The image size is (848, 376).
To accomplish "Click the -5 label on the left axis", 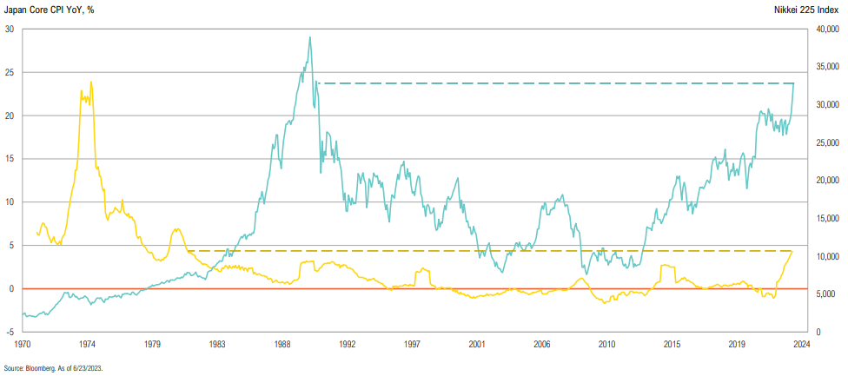I will click(10, 332).
